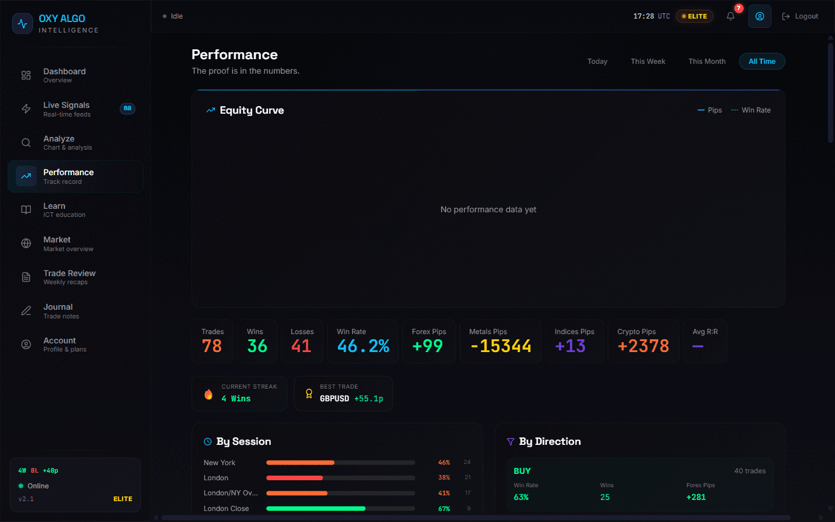
Task: Select the Market globe icon
Action: tap(26, 244)
